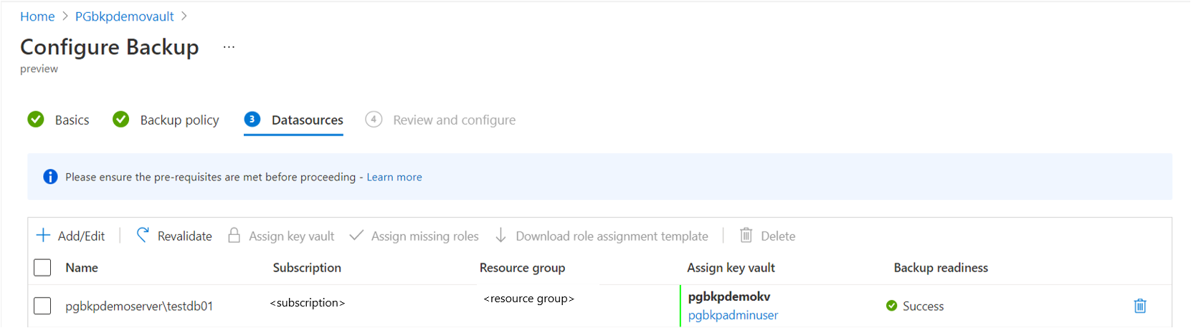Go to PGbkpdemovault breadcrumb link

point(124,16)
